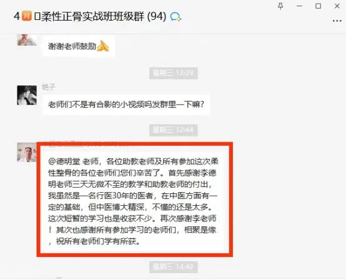Viewport: 346px width, 280px height.
Task: Open the black-and-white avatar of 艳子
Action: coord(27,95)
